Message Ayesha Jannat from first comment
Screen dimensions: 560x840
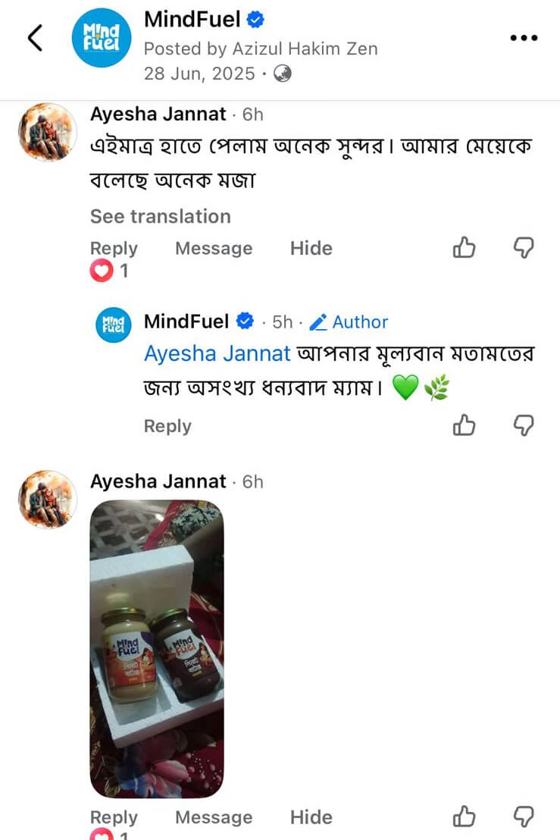[214, 249]
